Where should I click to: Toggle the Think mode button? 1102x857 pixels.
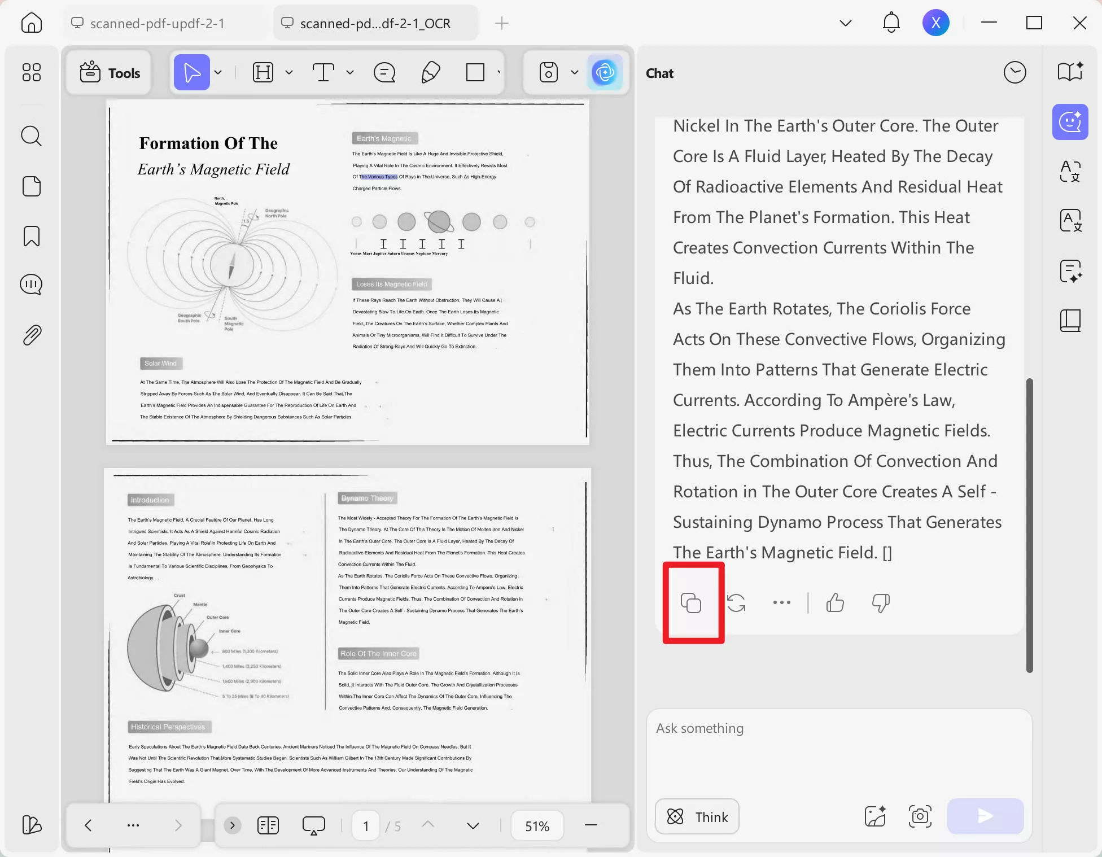click(x=697, y=816)
